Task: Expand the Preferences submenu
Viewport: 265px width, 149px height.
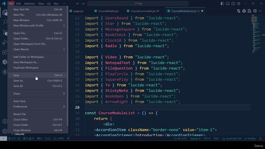Action: pos(38,107)
